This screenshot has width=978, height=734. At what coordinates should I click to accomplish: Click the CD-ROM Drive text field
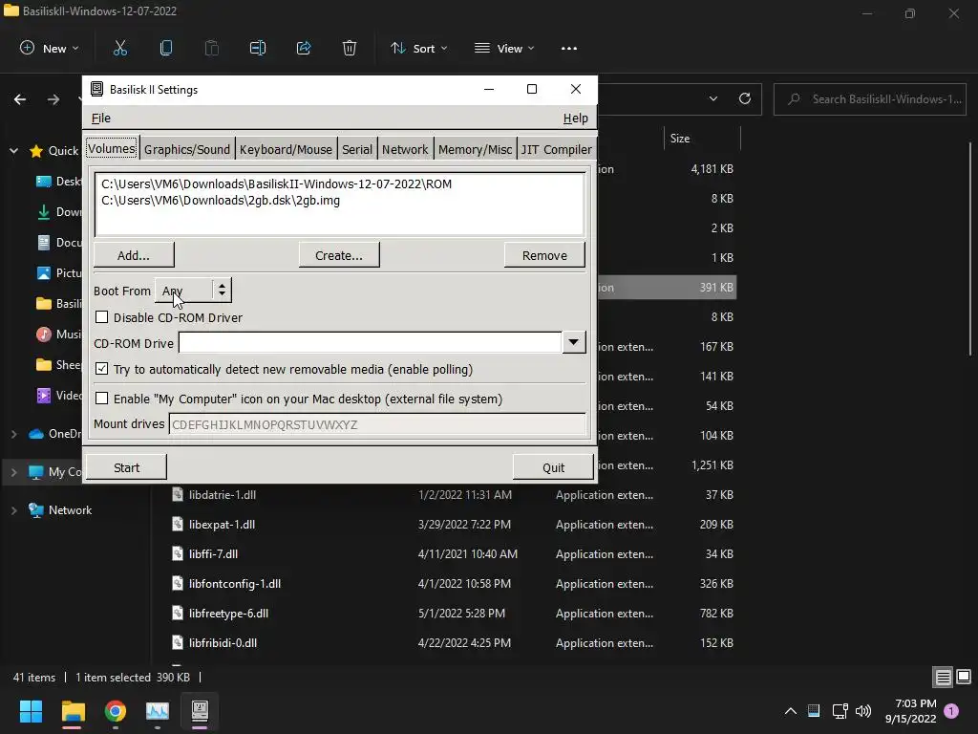[370, 342]
